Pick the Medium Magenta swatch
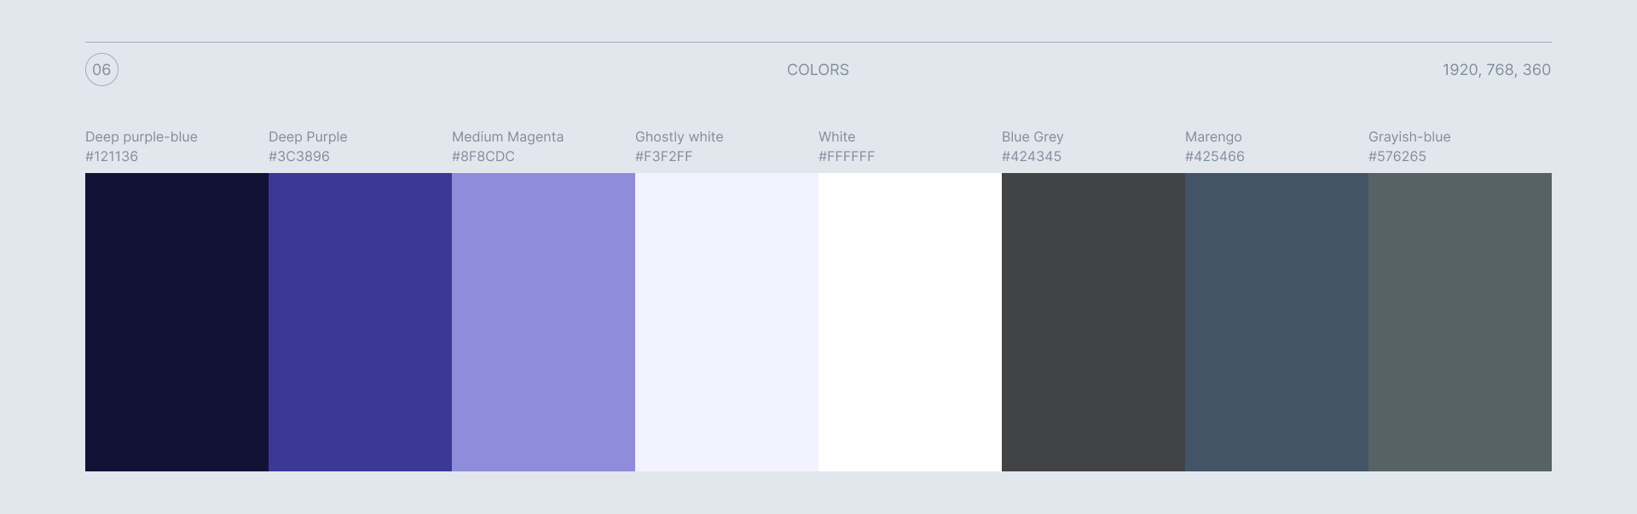The image size is (1637, 514). [x=543, y=322]
